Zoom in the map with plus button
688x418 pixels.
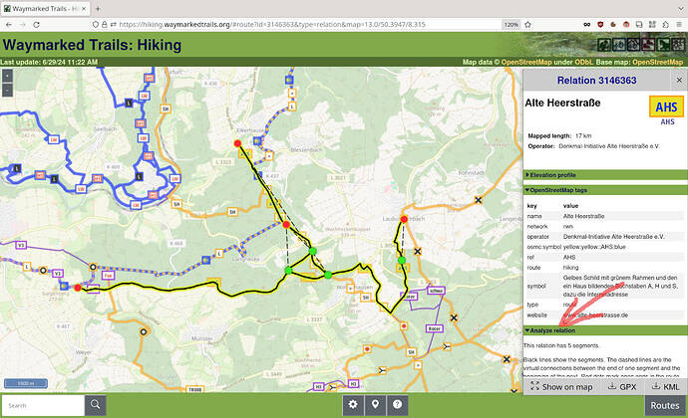pos(7,77)
